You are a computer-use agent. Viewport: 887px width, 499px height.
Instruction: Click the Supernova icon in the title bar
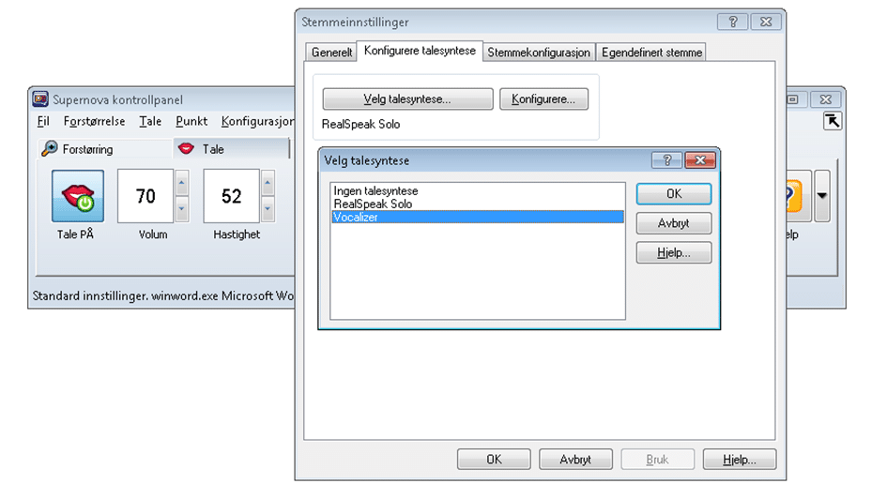pyautogui.click(x=41, y=99)
